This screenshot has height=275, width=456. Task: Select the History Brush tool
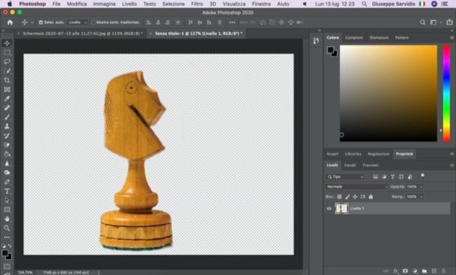(7, 136)
